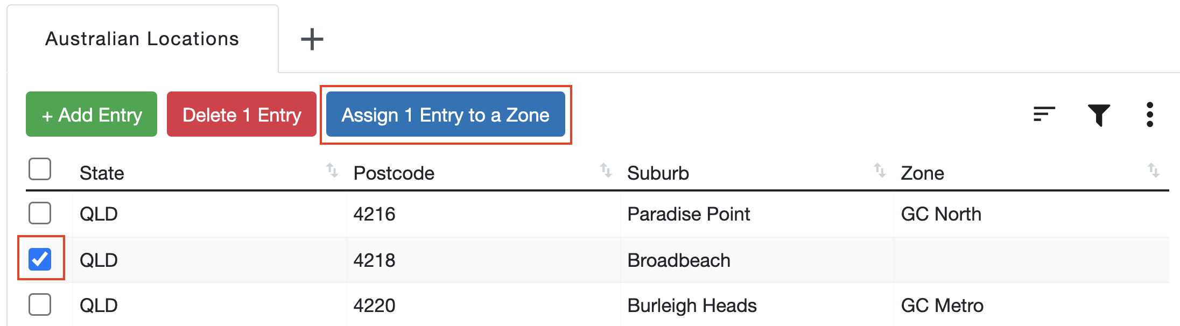Click the sort arrows beside Suburb
The height and width of the screenshot is (326, 1180).
pos(879,171)
